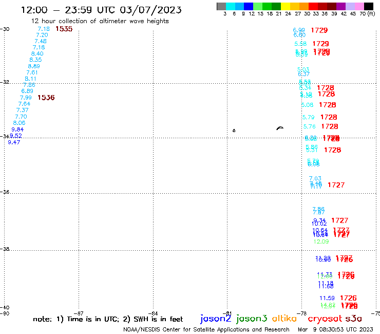Select the pink swatch in the color scale
This screenshot has height=334, width=380.
tap(359, 6)
